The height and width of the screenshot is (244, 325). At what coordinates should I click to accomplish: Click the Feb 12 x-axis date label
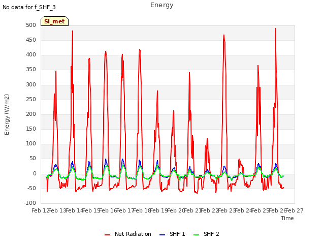pyautogui.click(x=41, y=210)
